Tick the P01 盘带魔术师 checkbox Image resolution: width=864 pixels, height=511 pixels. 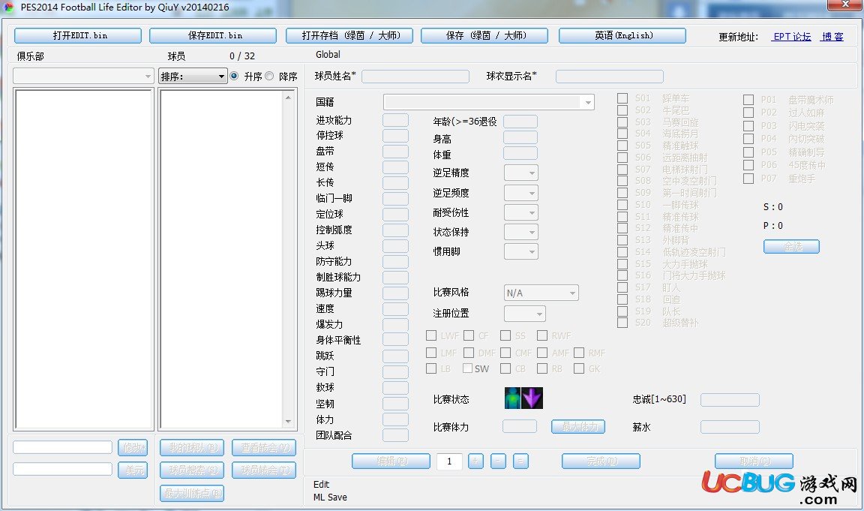(748, 100)
